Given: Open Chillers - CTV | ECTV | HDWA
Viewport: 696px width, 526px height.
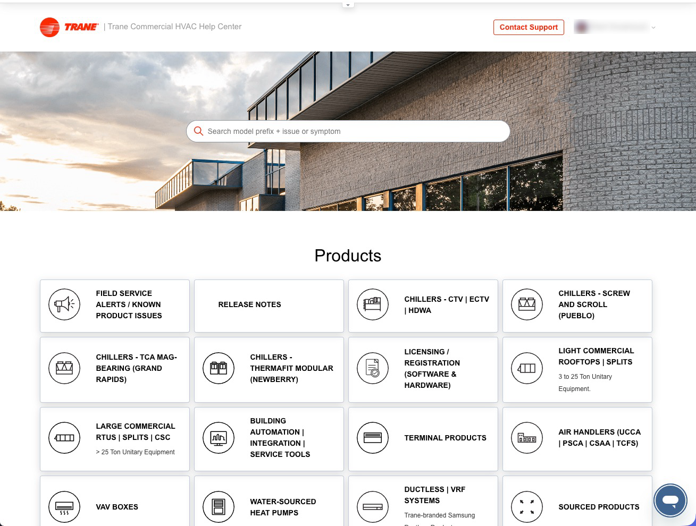Looking at the screenshot, I should click(423, 306).
